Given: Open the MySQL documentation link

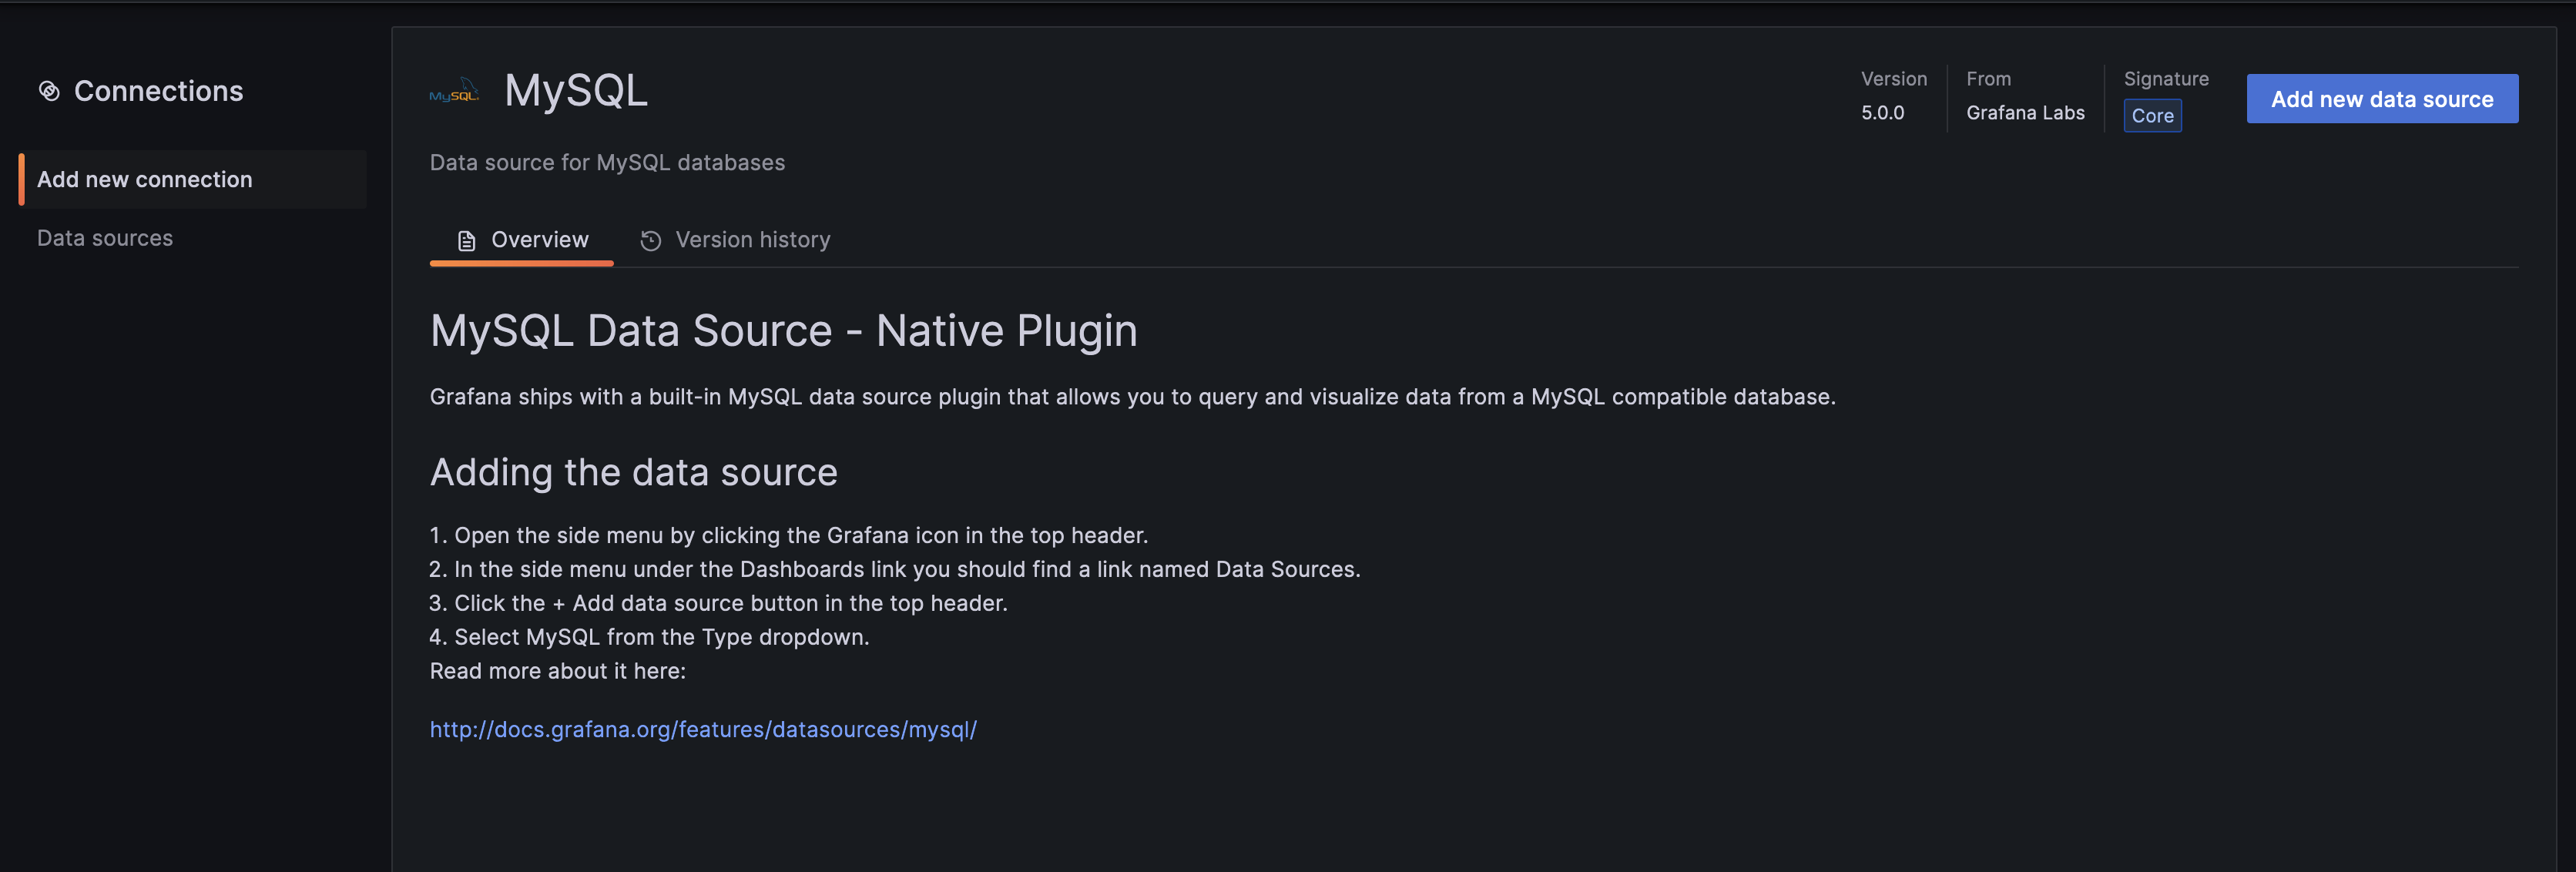Looking at the screenshot, I should point(703,727).
